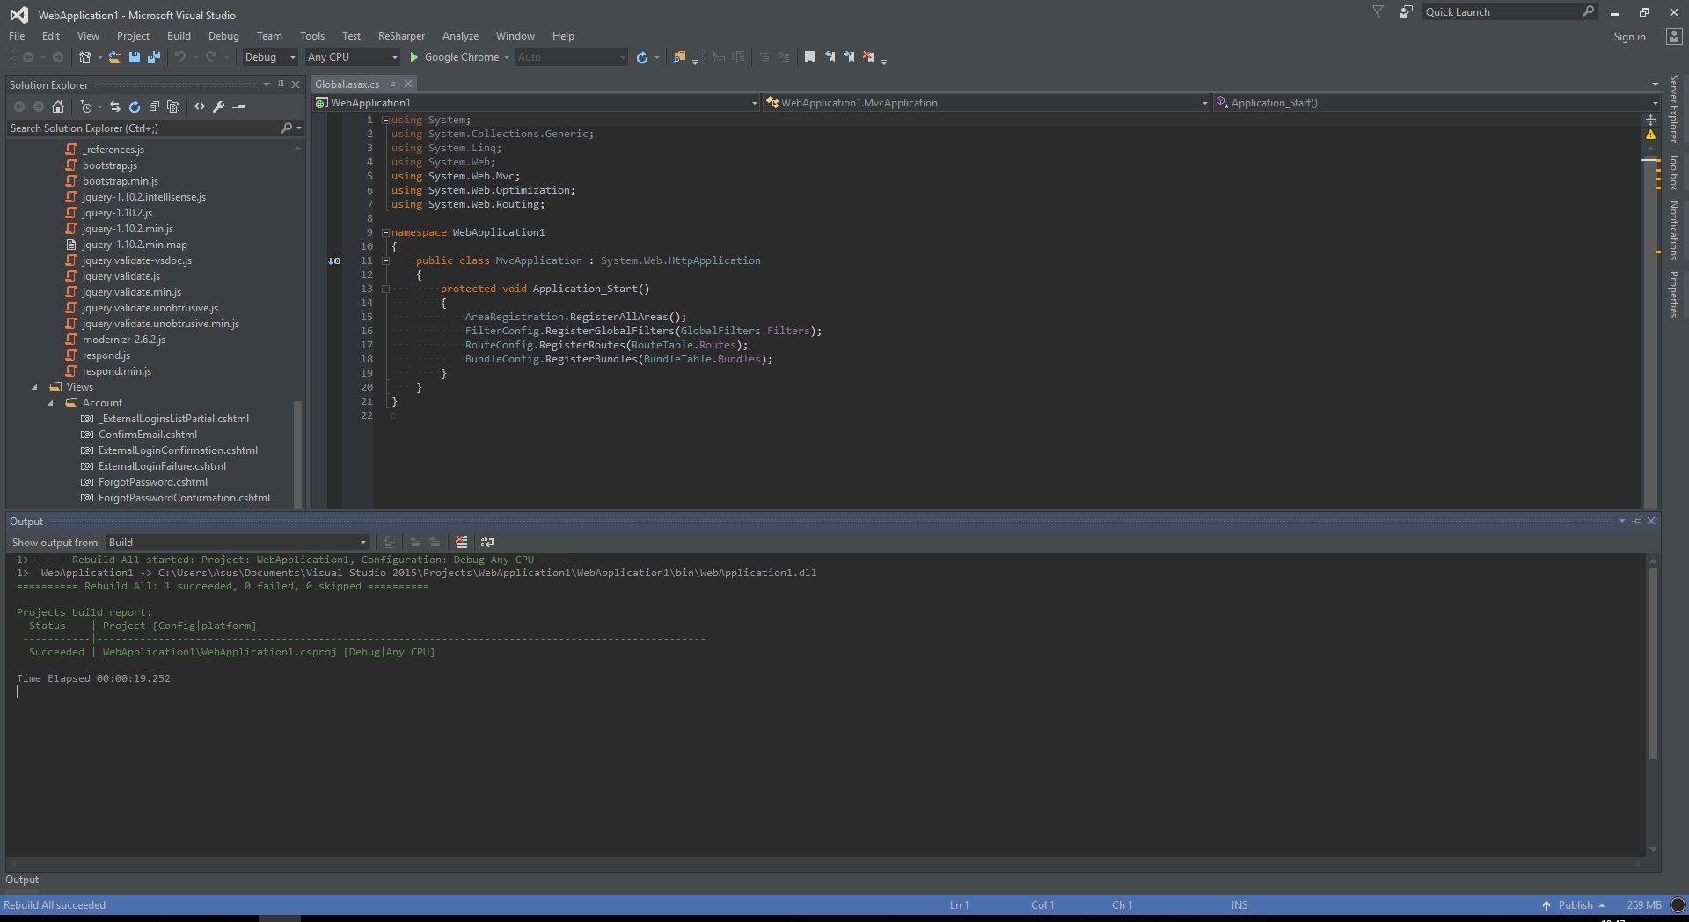Collapse the Application_Start method outline

(385, 289)
